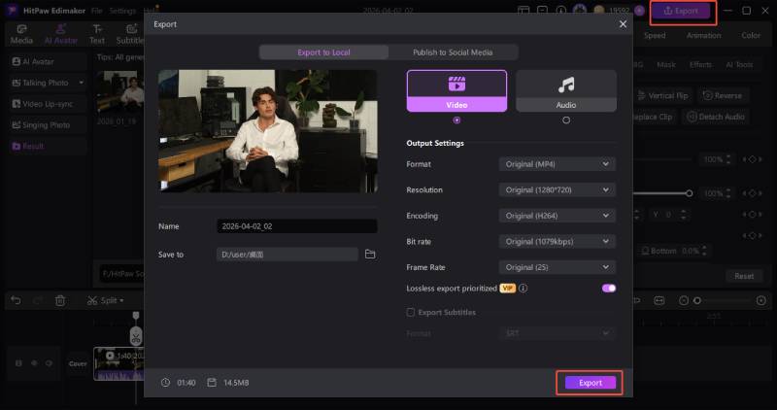Switch to Publish to Social Media tab
Screen dimensions: 777x410
point(453,52)
